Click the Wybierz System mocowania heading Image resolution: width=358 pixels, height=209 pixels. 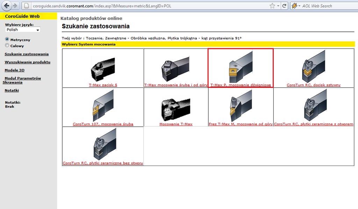88,44
